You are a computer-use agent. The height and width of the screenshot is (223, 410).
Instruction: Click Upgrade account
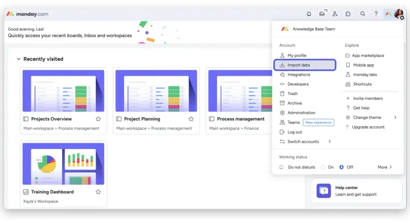point(365,127)
